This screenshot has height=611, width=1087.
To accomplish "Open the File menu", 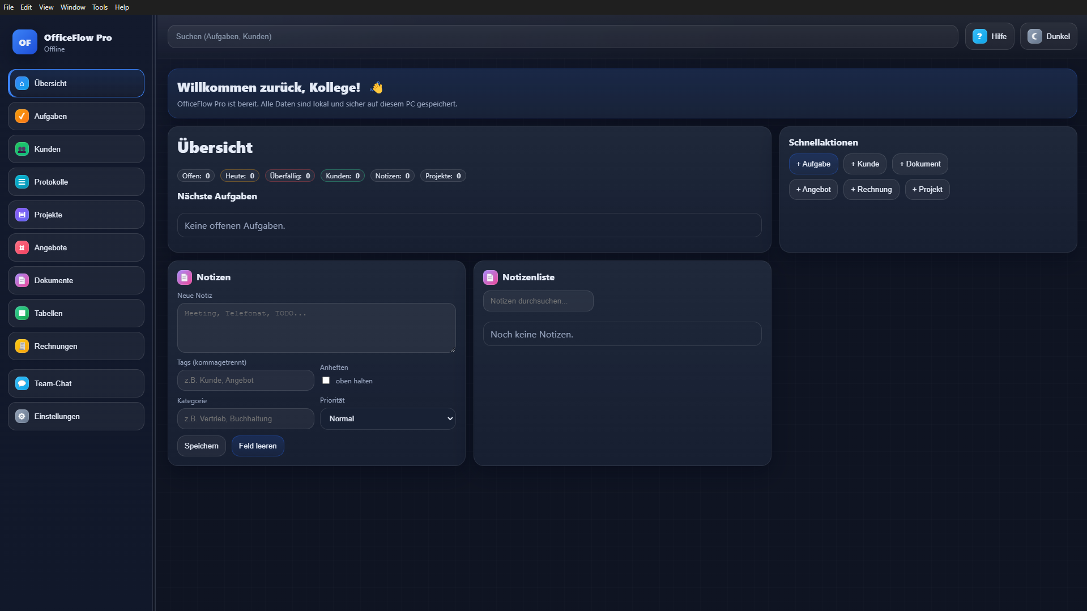I will (8, 7).
